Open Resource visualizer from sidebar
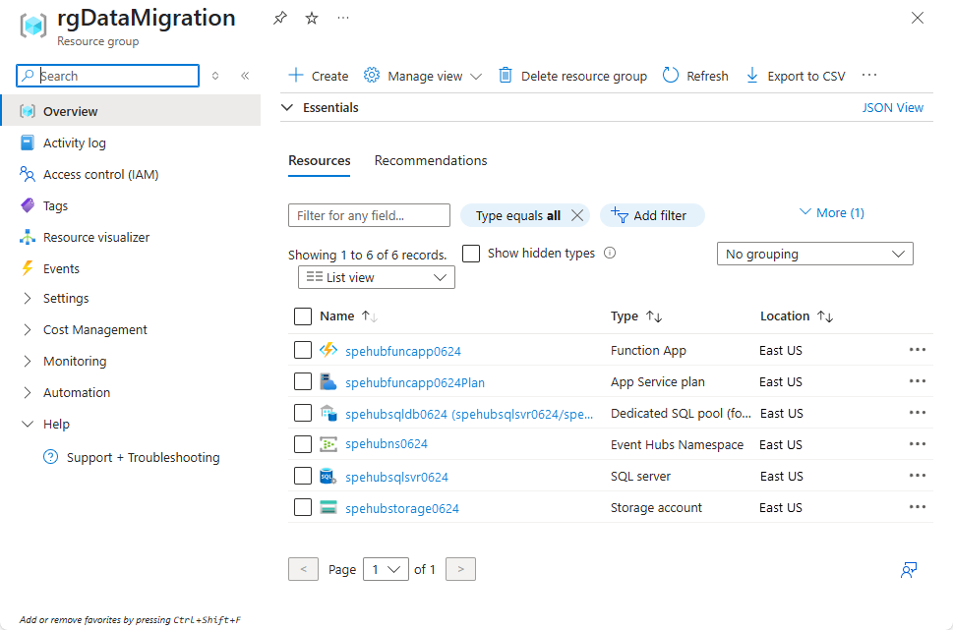Image resolution: width=953 pixels, height=630 pixels. click(96, 237)
